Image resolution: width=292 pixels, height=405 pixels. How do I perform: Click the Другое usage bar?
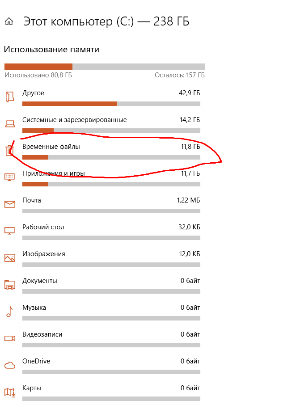(x=111, y=104)
